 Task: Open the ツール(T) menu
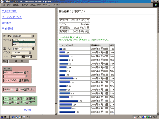coord(46,5)
